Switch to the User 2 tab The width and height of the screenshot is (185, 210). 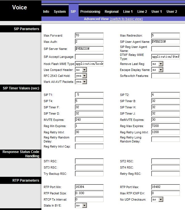172,12
